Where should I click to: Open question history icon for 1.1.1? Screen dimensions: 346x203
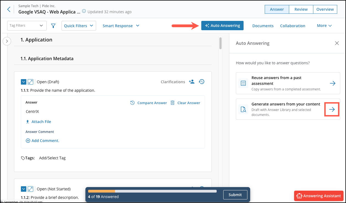pos(202,82)
